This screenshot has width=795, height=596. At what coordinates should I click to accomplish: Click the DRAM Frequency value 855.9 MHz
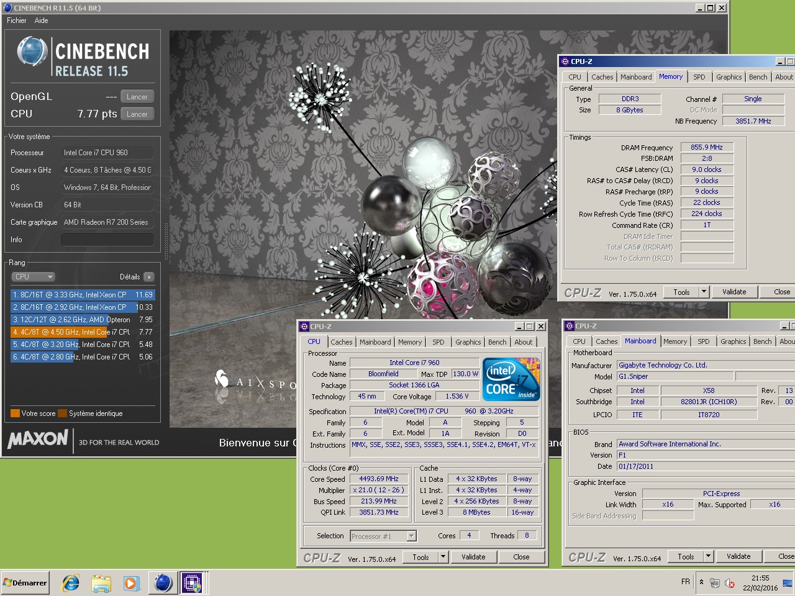[x=707, y=148]
